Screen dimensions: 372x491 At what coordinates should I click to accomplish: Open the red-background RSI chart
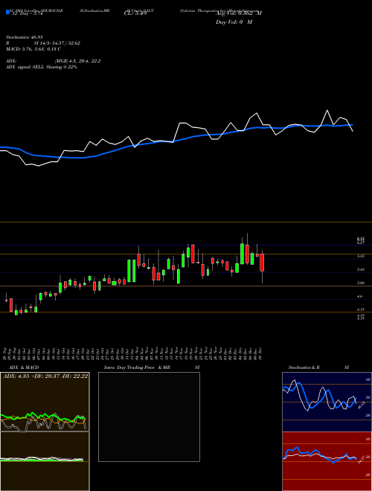327,461
